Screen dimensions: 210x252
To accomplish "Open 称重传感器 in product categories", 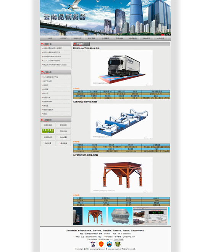I will [x=47, y=102].
